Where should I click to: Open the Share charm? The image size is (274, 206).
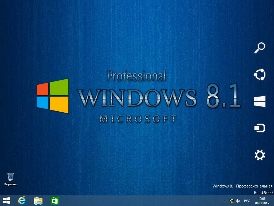(x=260, y=75)
